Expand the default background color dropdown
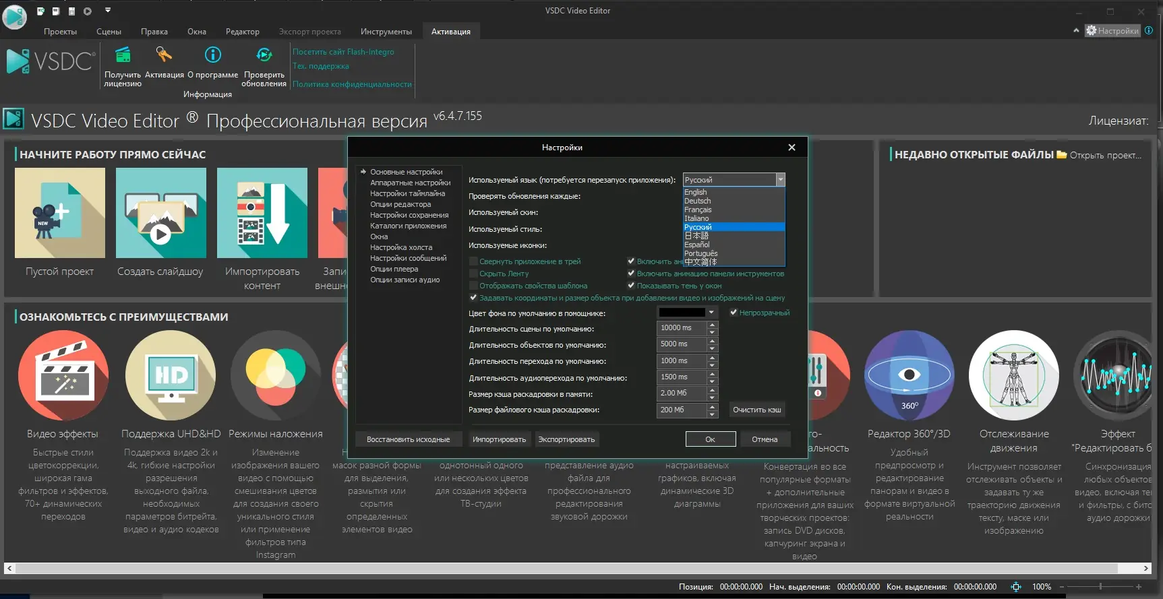 tap(711, 313)
